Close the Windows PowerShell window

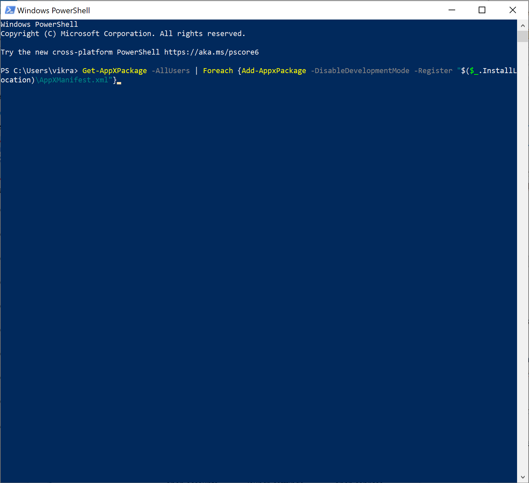(512, 10)
